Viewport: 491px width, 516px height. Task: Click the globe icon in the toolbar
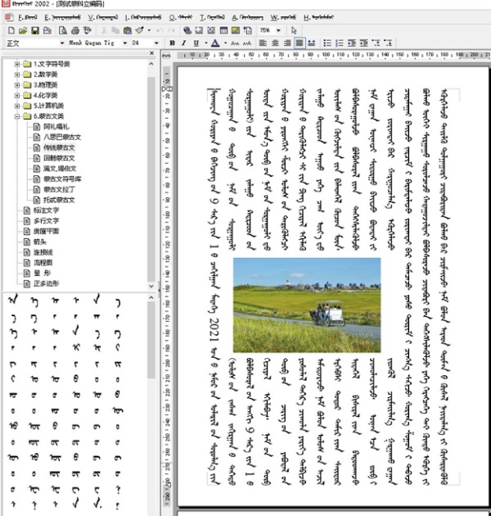pyautogui.click(x=187, y=30)
